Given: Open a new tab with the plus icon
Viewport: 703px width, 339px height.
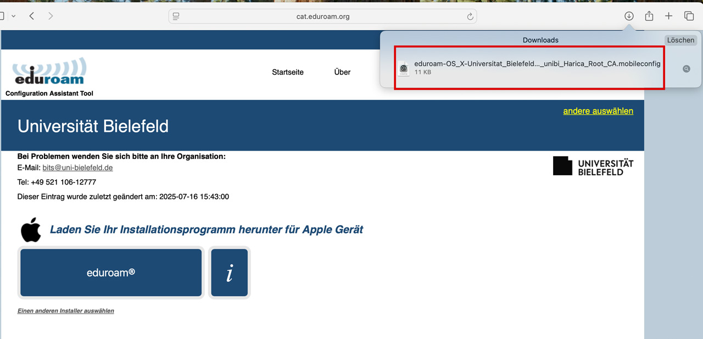Looking at the screenshot, I should pos(668,16).
